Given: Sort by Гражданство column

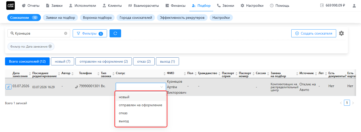Looking at the screenshot, I should (x=219, y=73).
